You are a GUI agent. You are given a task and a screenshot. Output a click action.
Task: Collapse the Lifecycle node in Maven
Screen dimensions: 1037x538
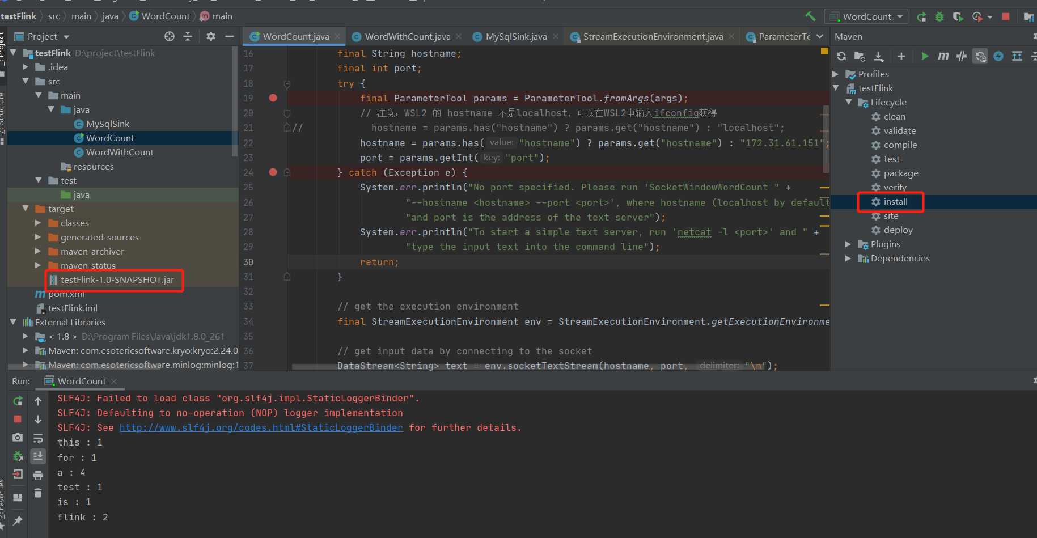848,102
